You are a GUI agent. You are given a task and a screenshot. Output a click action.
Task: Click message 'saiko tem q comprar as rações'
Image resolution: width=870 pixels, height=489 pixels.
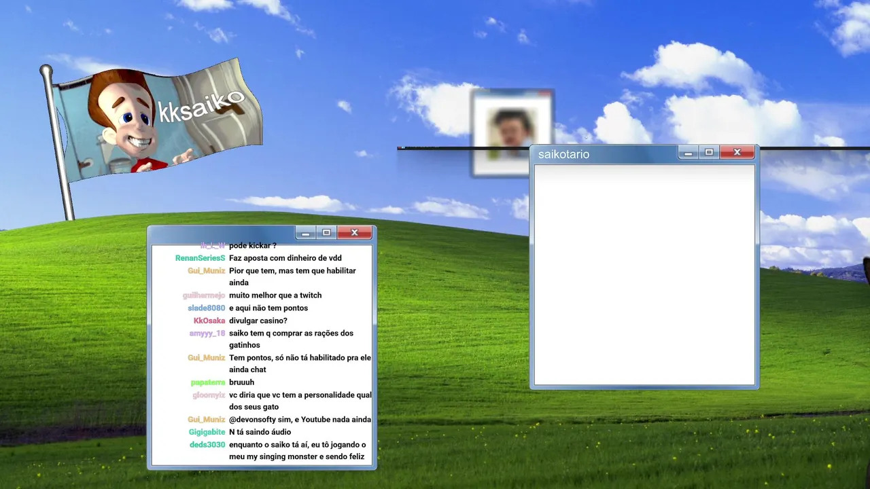pos(291,340)
